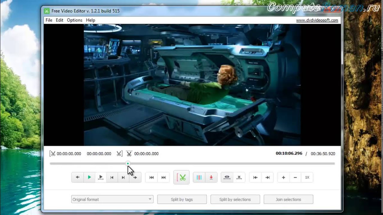
Task: Click the delete selection X icon
Action: (x=239, y=177)
